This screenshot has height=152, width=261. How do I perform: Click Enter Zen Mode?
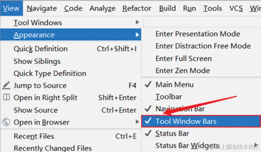pyautogui.click(x=183, y=71)
